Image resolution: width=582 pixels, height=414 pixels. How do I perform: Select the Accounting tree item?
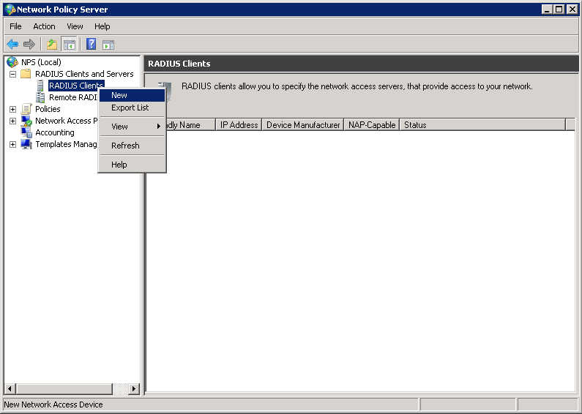pos(55,132)
